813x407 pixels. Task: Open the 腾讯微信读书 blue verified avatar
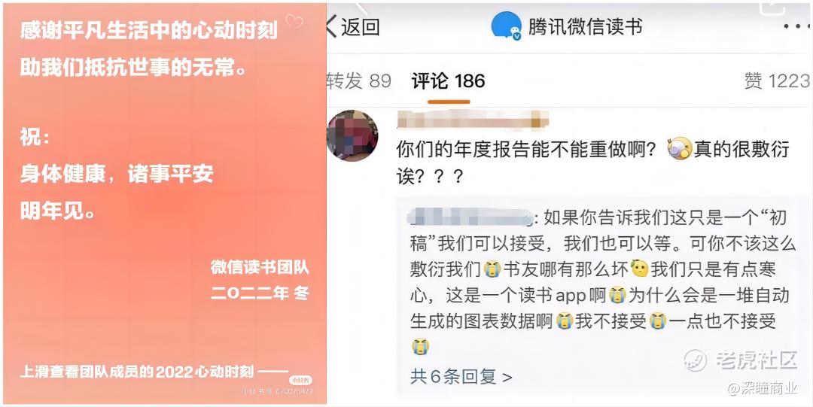click(507, 26)
